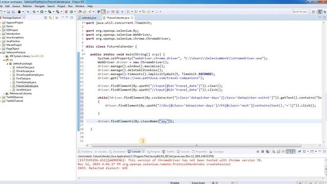The image size is (327, 184).
Task: Expand the TestNGExercise project node
Action: [x=1, y=97]
